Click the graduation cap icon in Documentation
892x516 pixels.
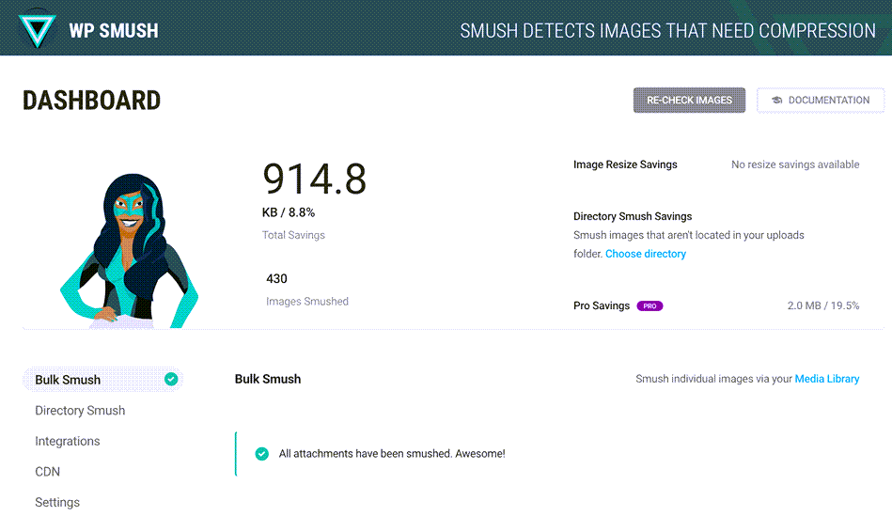point(776,101)
